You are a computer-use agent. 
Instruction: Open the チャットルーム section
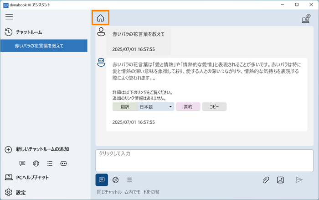29,32
